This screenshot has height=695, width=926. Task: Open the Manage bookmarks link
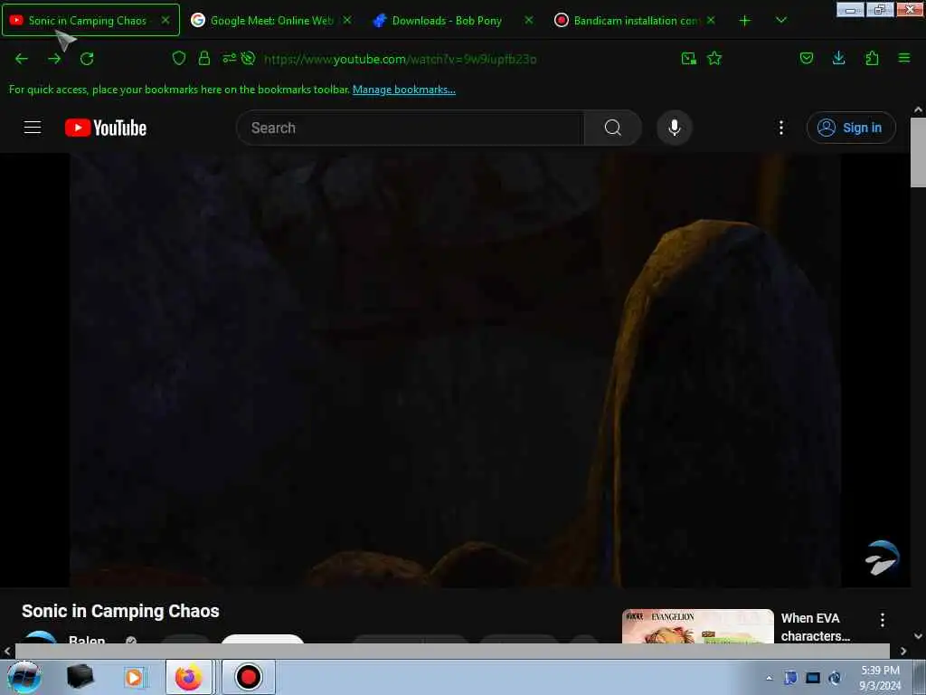pos(404,90)
